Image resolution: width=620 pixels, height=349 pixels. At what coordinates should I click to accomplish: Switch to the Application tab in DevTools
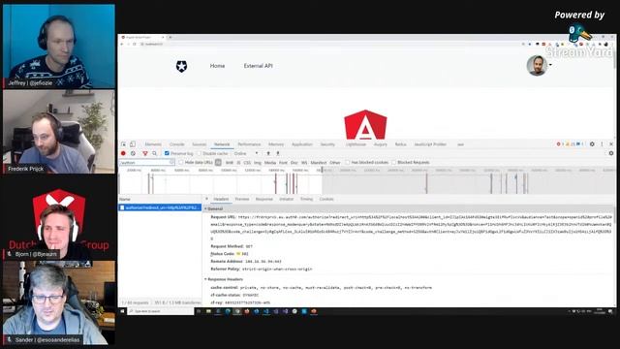(x=302, y=144)
